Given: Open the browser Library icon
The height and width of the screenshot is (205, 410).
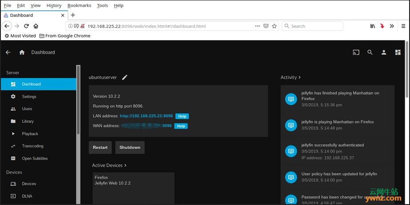Looking at the screenshot, I should pos(373,26).
